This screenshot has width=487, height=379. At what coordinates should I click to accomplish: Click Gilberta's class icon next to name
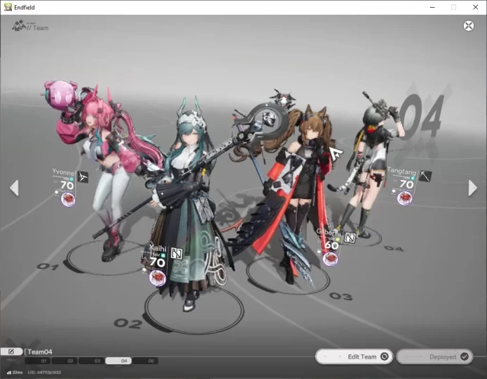350,238
